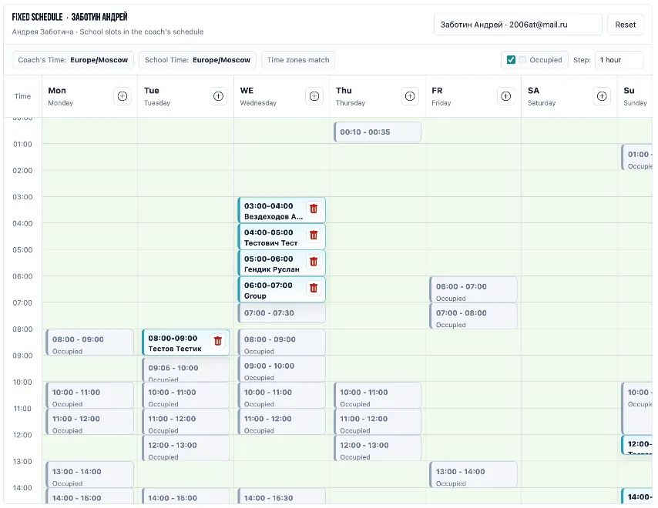Add a slot on Tuesday with plus icon
This screenshot has width=658, height=508.
218,96
